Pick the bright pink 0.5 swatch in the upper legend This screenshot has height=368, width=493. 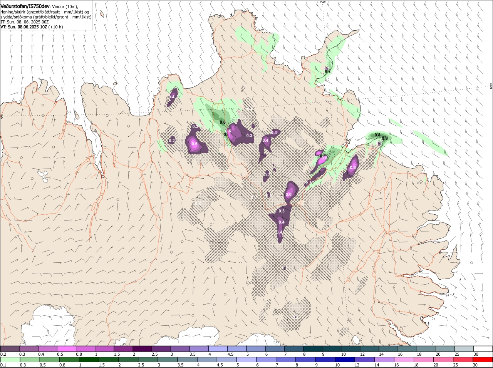tap(66, 349)
